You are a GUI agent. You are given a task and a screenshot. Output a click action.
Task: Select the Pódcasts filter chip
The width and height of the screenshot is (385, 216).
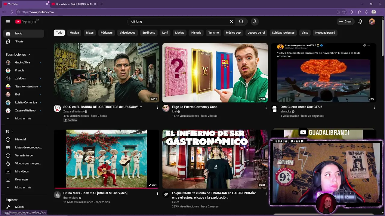[x=106, y=33]
